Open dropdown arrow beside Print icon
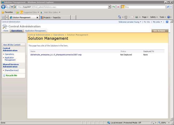The width and height of the screenshot is (174, 125). click(140, 17)
